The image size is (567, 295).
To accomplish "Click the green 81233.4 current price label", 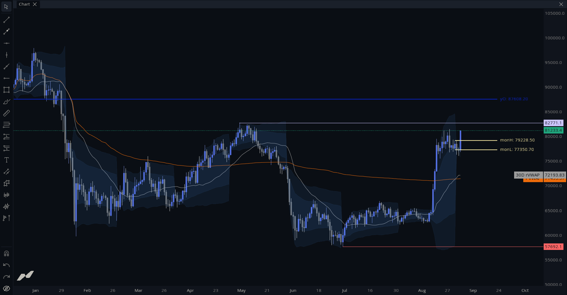I will pyautogui.click(x=553, y=130).
